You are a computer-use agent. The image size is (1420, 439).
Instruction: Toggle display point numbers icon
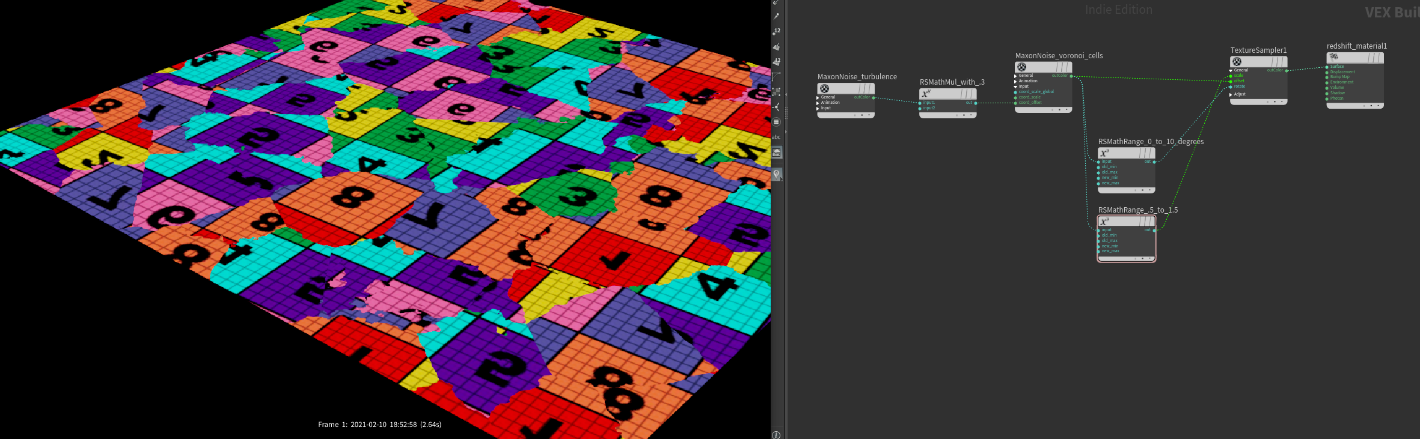[776, 31]
